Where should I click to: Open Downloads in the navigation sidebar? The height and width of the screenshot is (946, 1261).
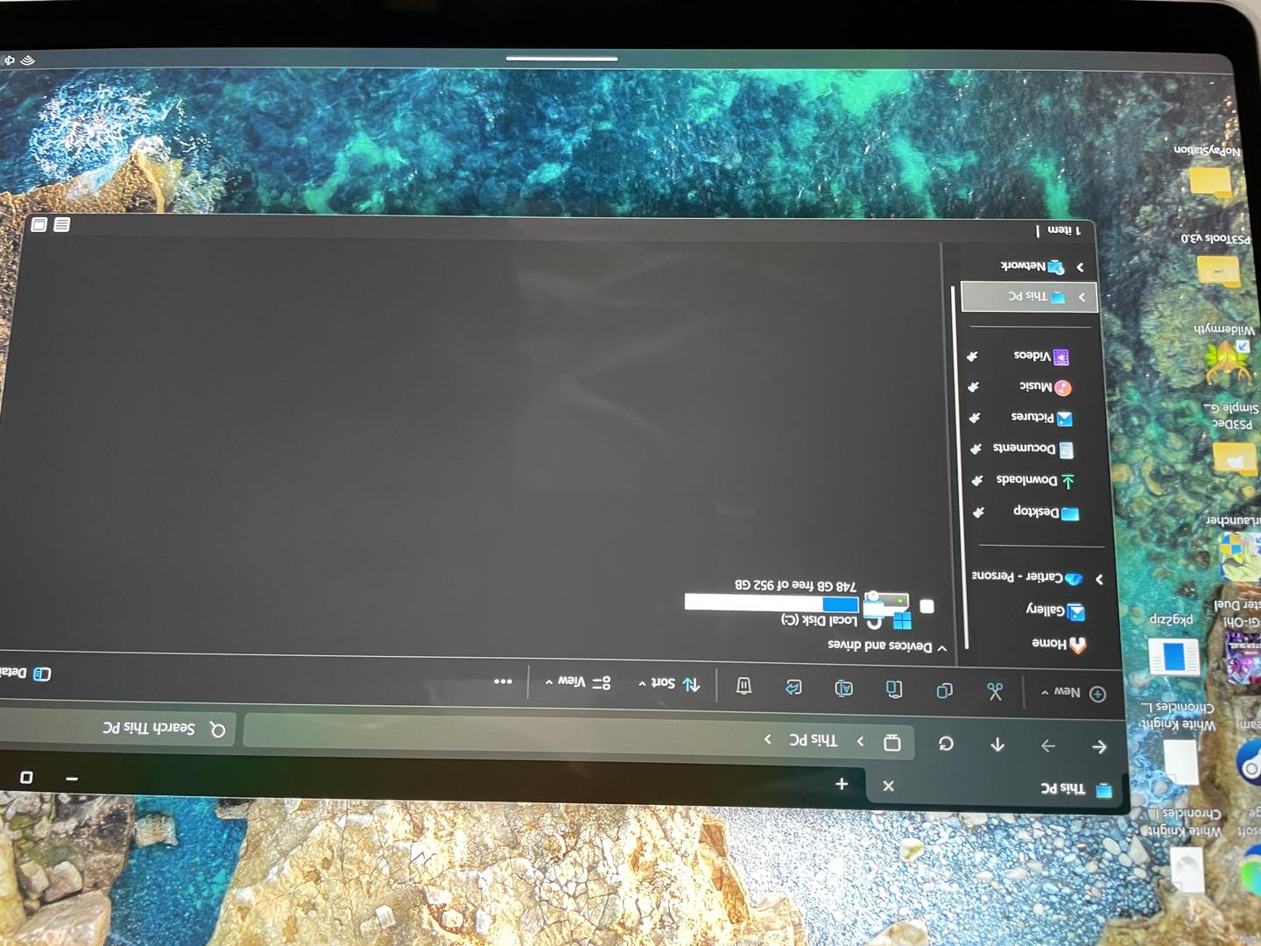(1027, 480)
